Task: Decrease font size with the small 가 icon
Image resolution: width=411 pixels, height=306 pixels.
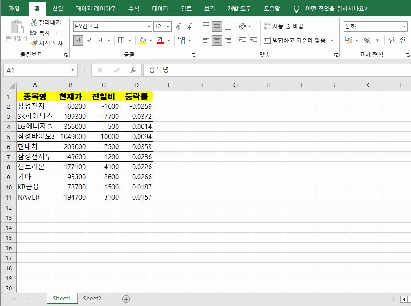Action: (189, 27)
